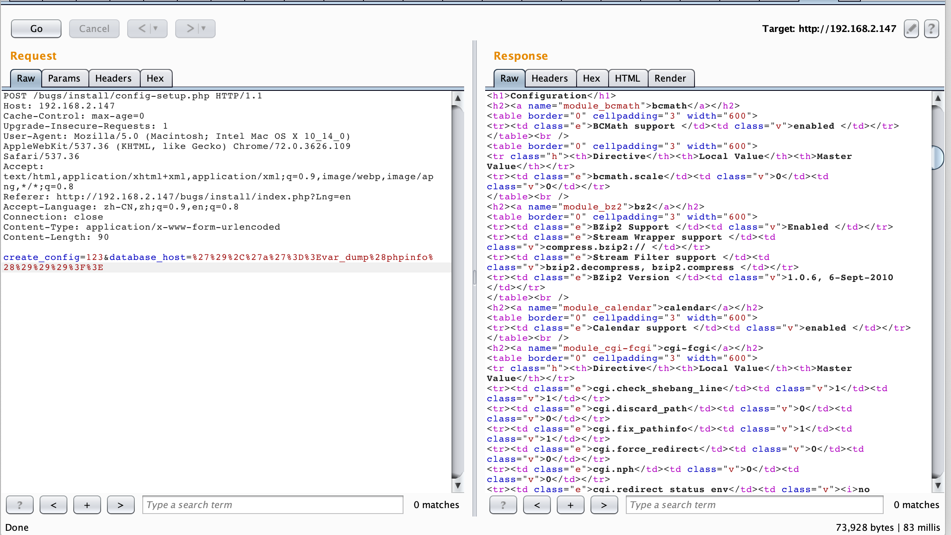Switch to the response Render tab
Image resolution: width=951 pixels, height=535 pixels.
click(x=670, y=78)
